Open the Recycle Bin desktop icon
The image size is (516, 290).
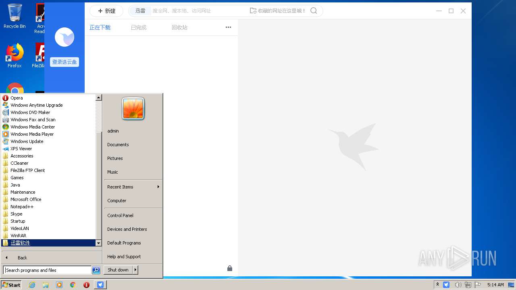click(15, 17)
